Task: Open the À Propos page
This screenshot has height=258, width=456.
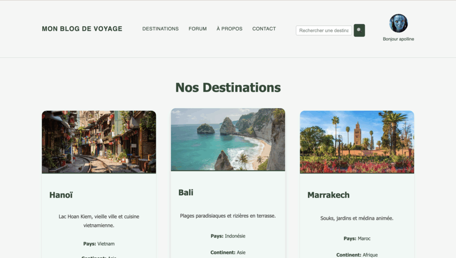Action: [229, 29]
